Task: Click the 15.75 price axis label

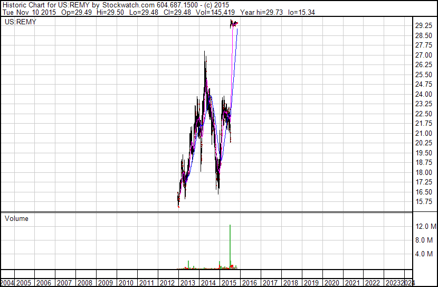Action: (424, 202)
